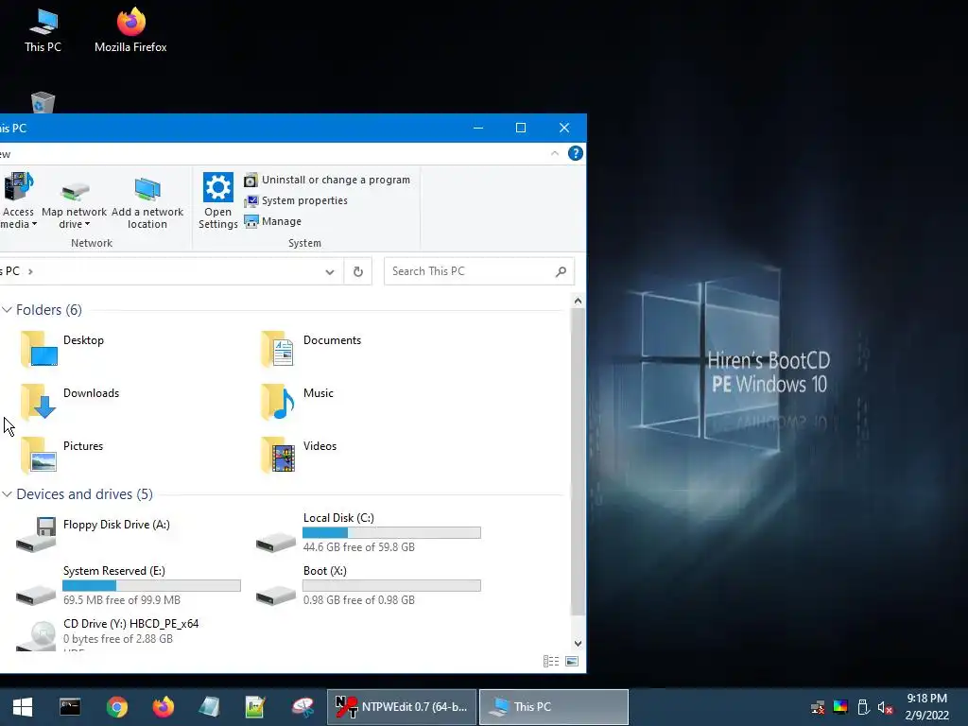
Task: Select Local Disk (C:) drive
Action: coord(368,534)
